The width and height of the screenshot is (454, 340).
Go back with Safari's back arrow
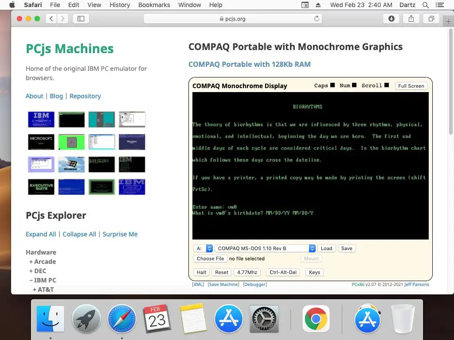(51, 19)
